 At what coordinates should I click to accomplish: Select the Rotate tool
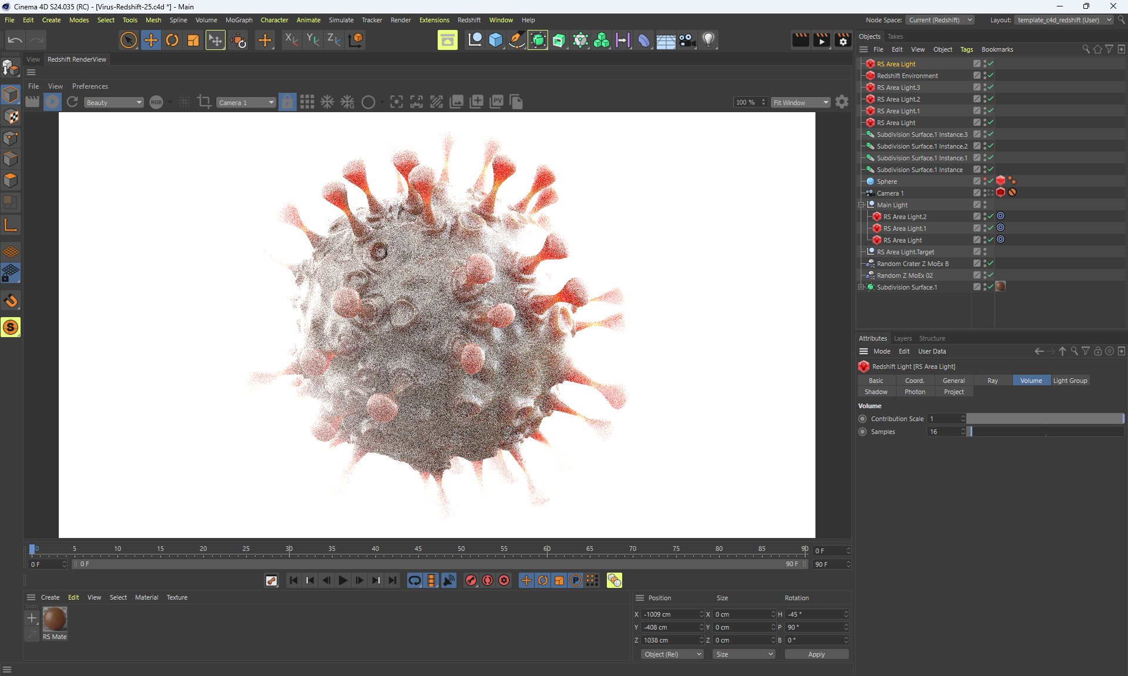tap(172, 40)
